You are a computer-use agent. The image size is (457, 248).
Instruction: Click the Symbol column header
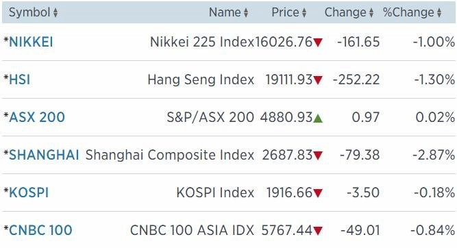pos(29,12)
